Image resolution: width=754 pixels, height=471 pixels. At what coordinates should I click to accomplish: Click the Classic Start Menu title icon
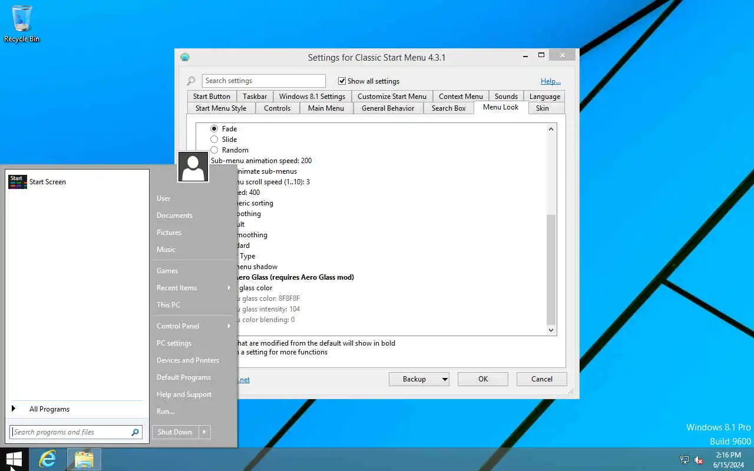click(185, 57)
